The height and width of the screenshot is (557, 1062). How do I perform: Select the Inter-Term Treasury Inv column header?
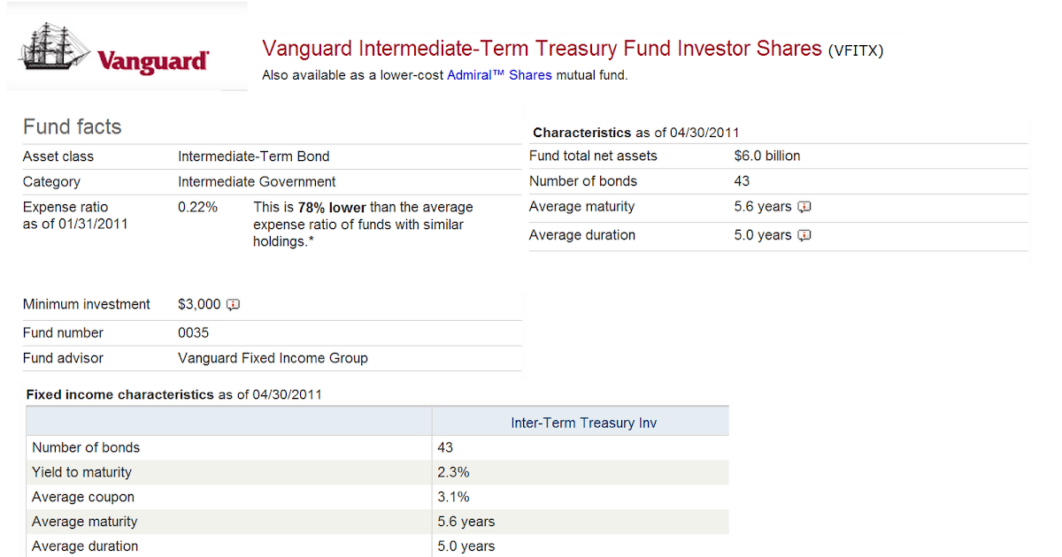tap(584, 423)
